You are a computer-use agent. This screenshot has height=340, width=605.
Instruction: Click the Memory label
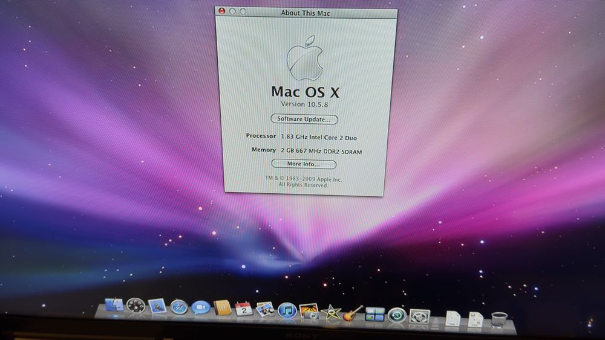tap(264, 150)
